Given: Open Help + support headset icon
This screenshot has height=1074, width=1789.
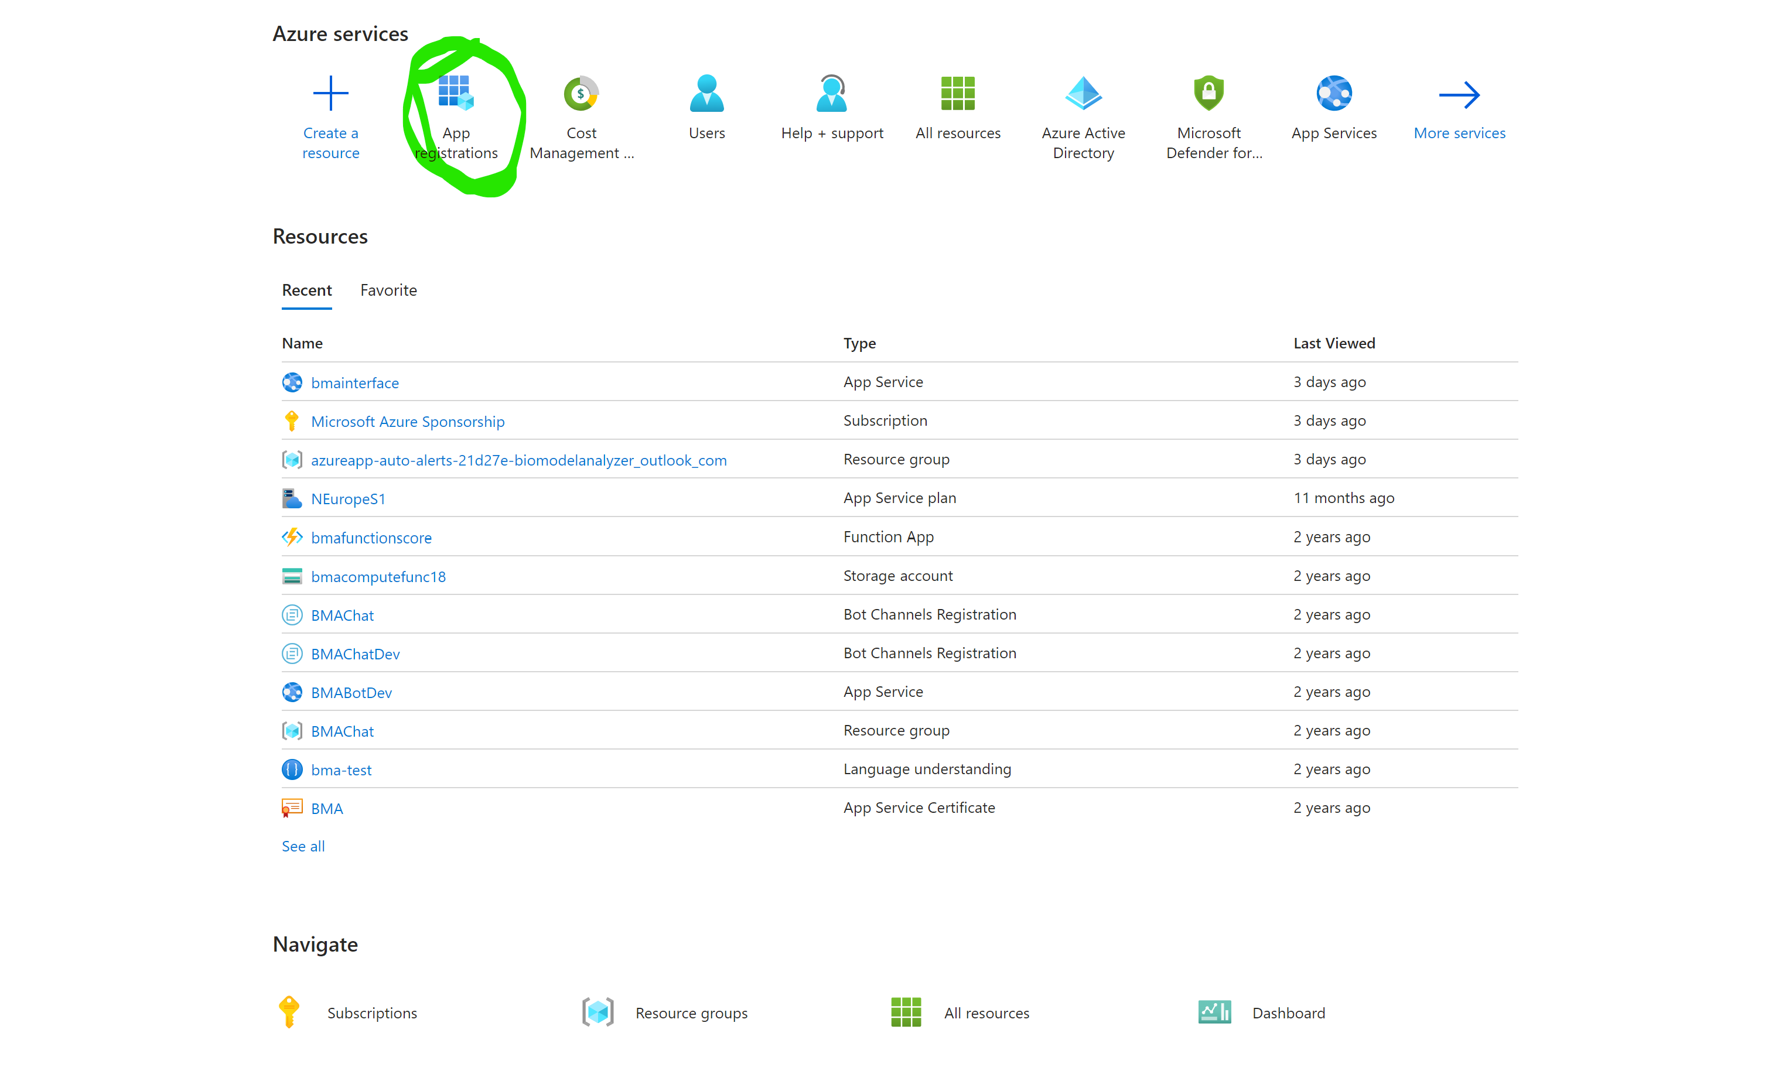Looking at the screenshot, I should pos(832,93).
